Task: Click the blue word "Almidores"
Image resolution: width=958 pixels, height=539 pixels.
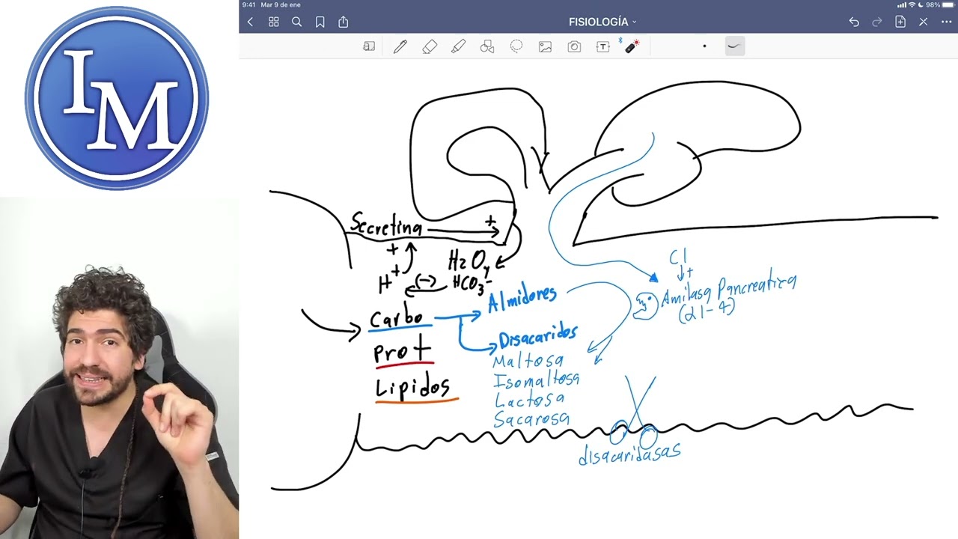Action: click(522, 298)
